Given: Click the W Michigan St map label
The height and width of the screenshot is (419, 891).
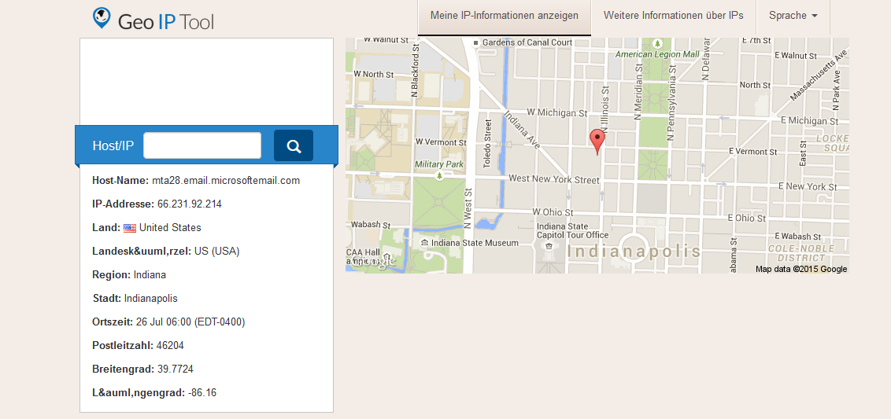Looking at the screenshot, I should coord(557,113).
